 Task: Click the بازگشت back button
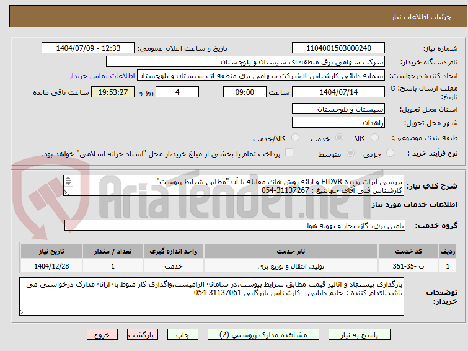[143, 335]
